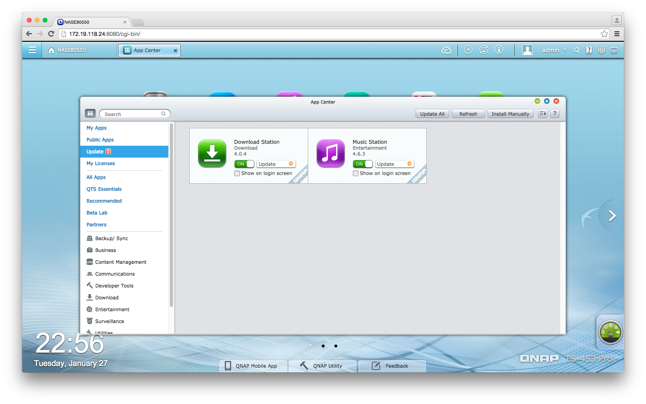The width and height of the screenshot is (646, 404).
Task: Open the language globe icon
Action: pos(601,50)
